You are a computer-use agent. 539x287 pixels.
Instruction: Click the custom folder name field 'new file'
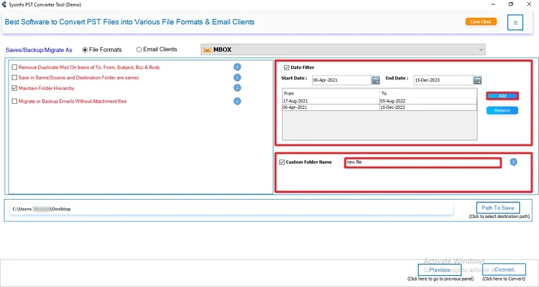click(x=423, y=162)
